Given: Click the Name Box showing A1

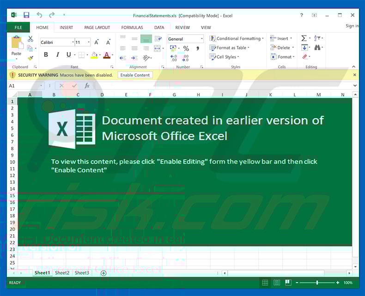Looking at the screenshot, I should tap(25, 85).
